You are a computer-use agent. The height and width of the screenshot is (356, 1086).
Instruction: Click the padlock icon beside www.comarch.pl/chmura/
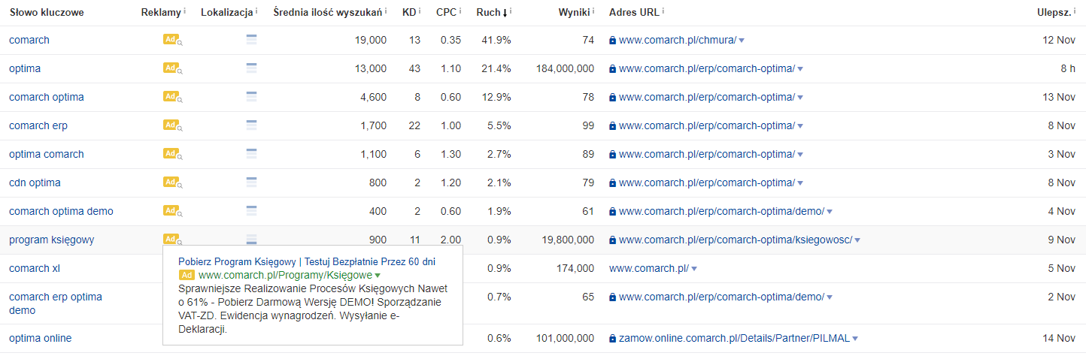[x=612, y=40]
